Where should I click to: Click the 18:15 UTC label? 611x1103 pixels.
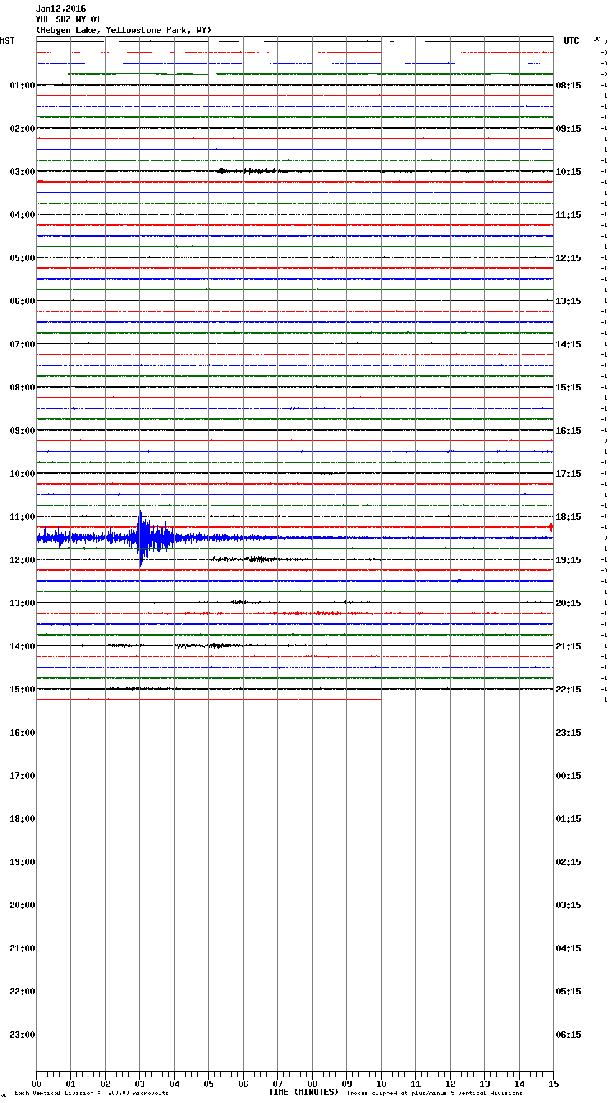(x=569, y=517)
